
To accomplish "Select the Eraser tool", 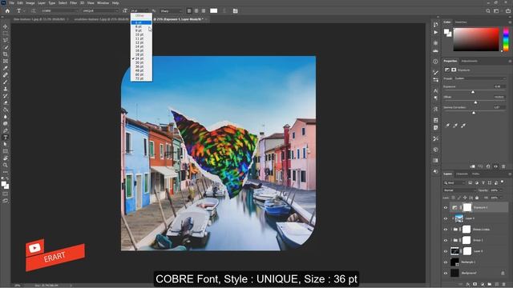I will point(6,103).
